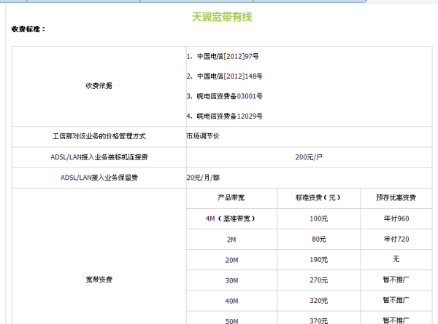This screenshot has width=438, height=324.
Task: Click the 40M bandwidth cell
Action: [232, 301]
